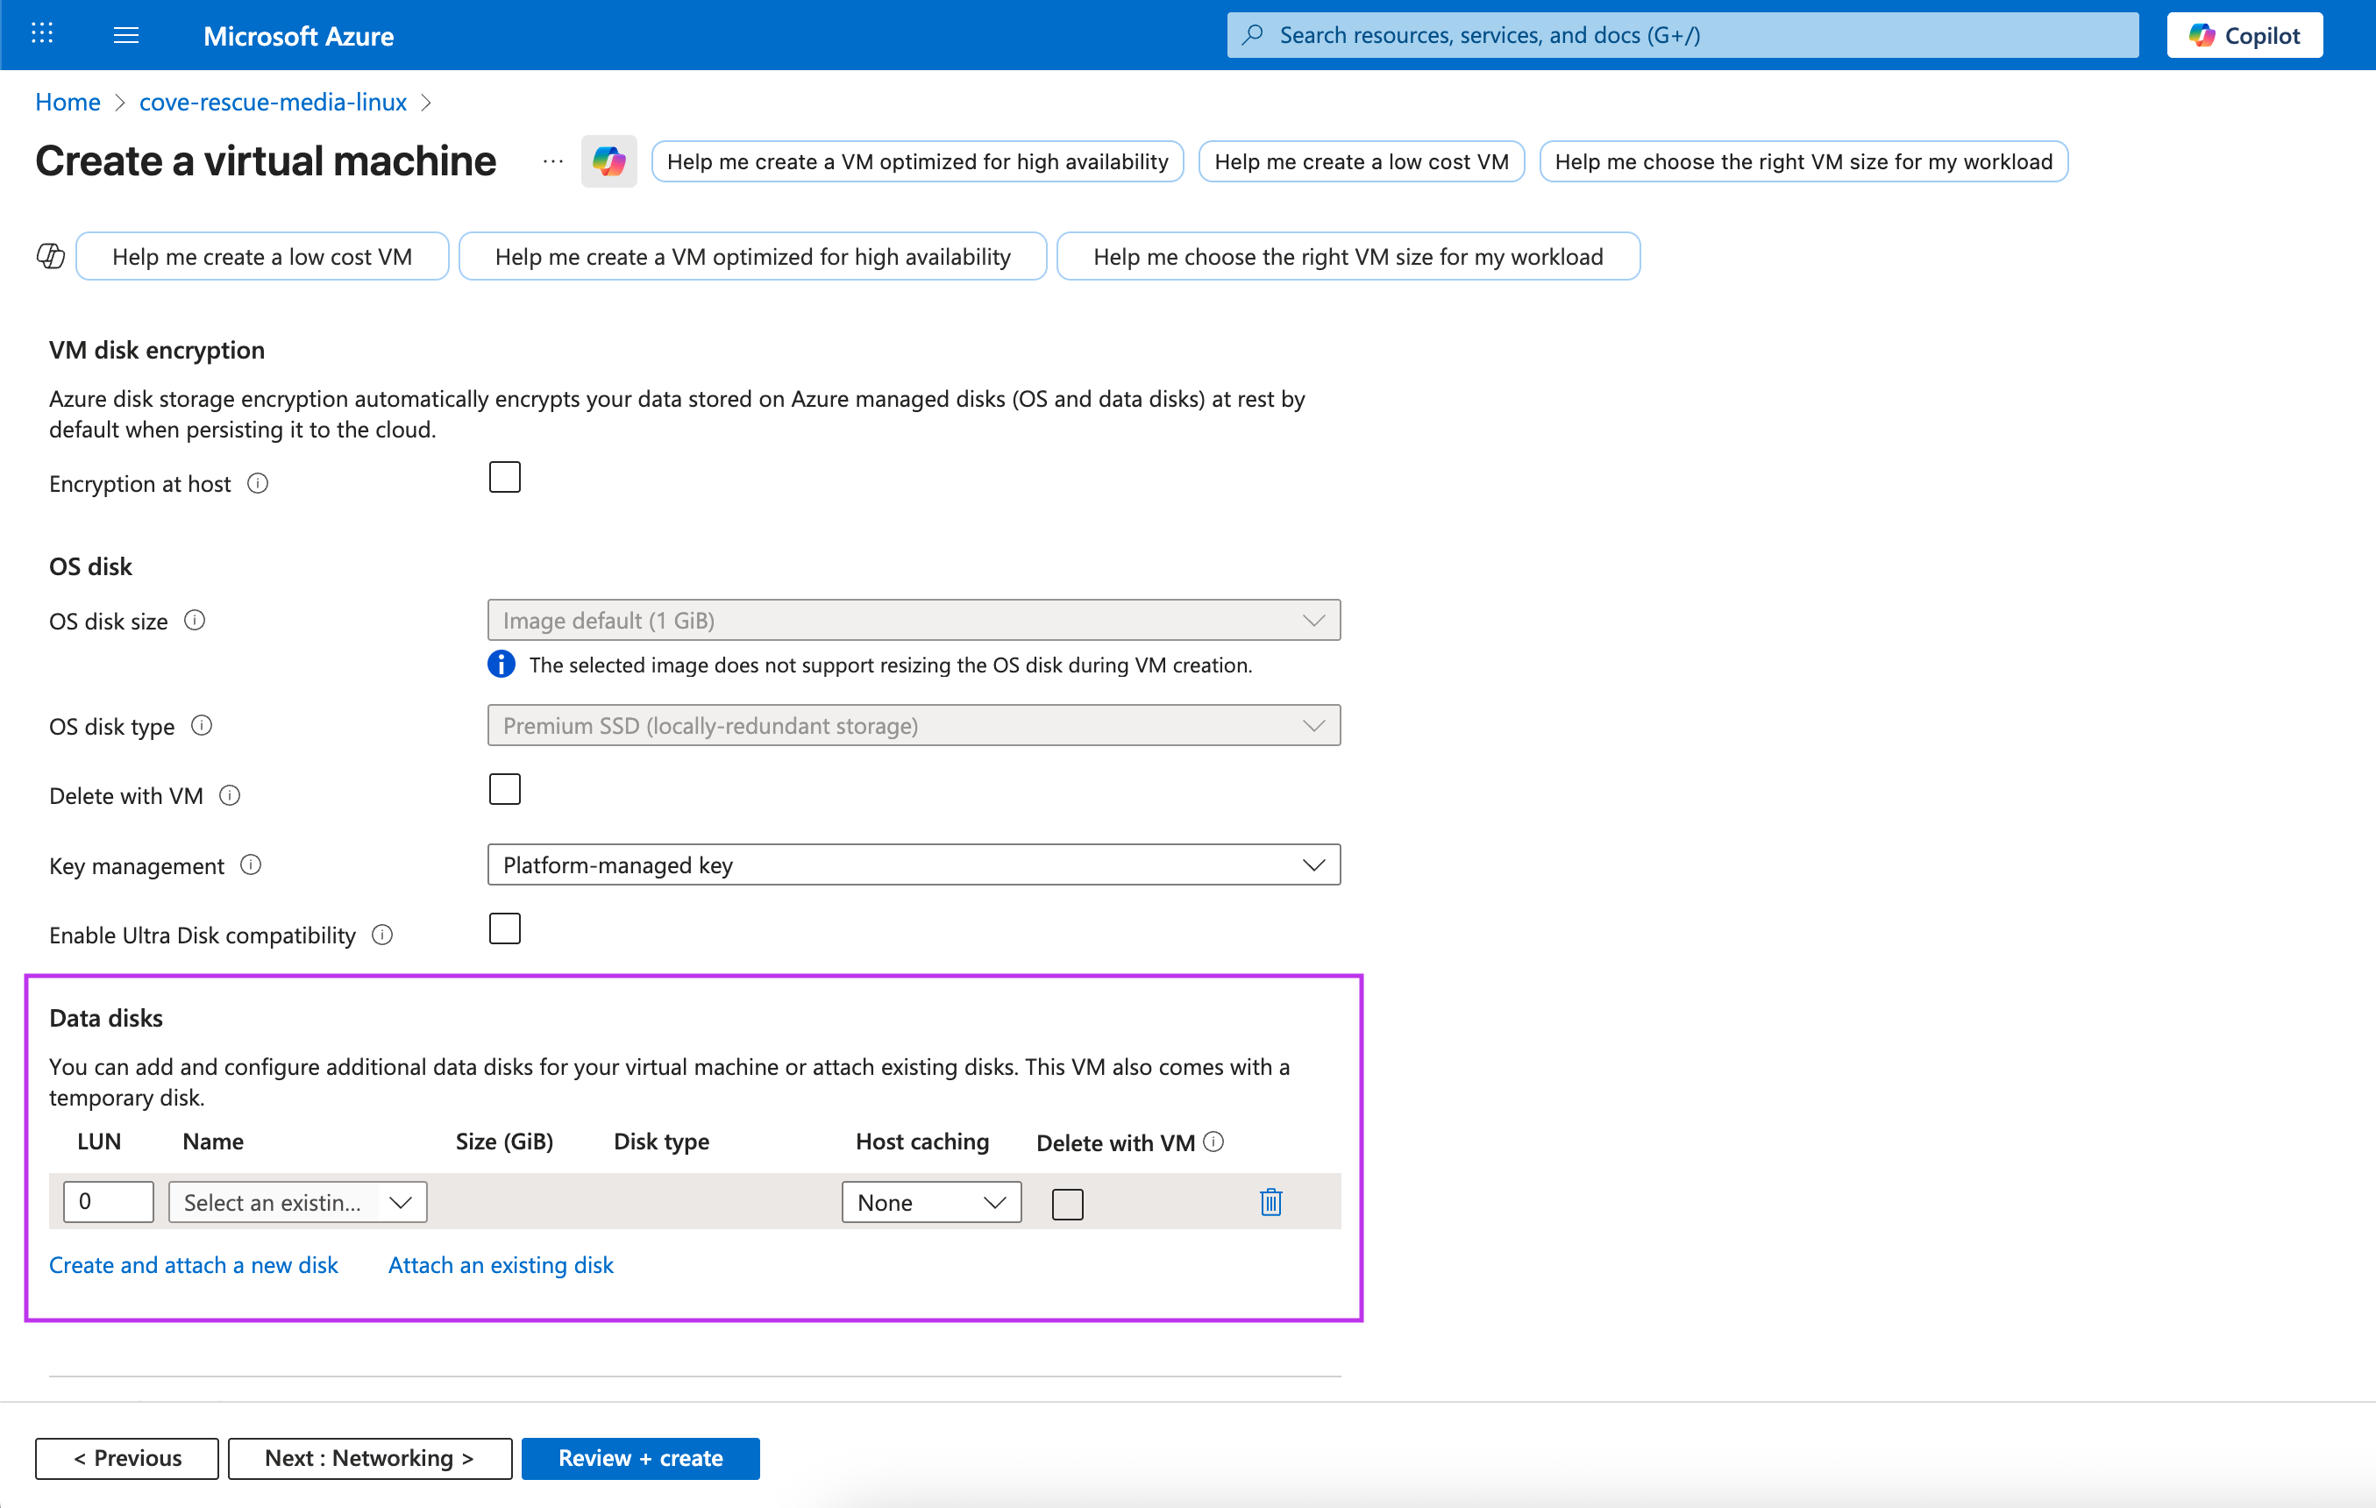Tick Enable Ultra Disk compatibility checkbox
This screenshot has height=1508, width=2376.
point(504,928)
